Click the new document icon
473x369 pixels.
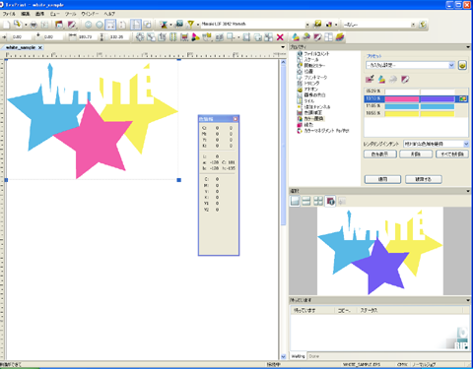click(7, 25)
